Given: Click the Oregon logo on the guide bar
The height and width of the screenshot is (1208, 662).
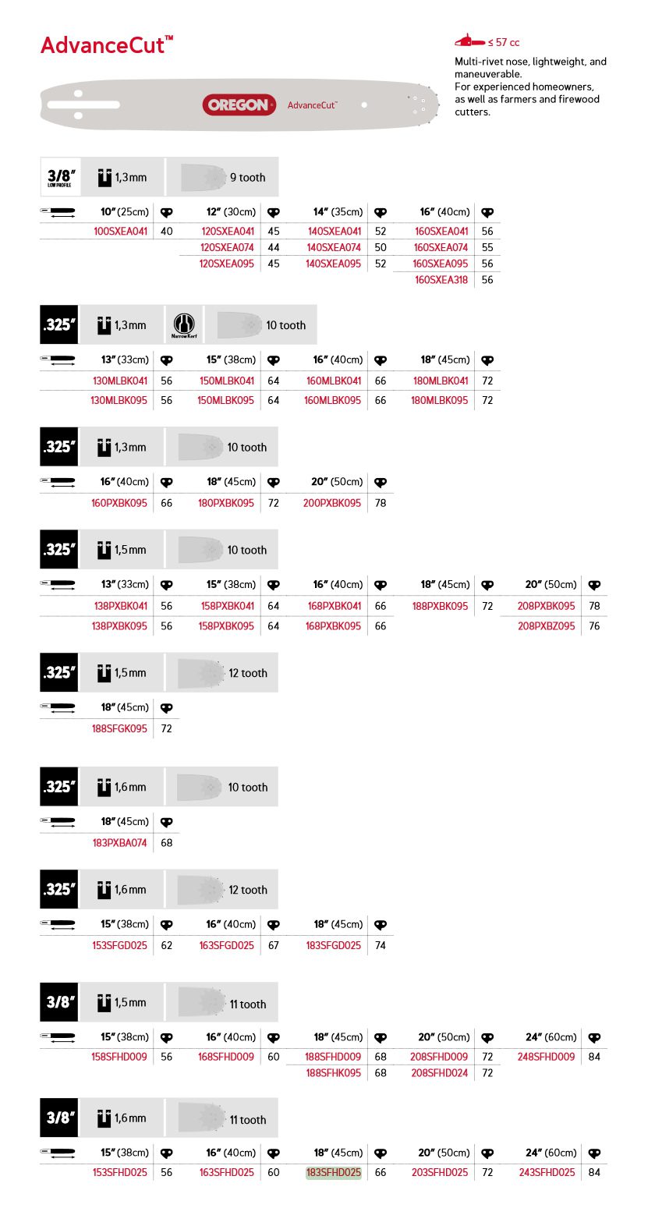Looking at the screenshot, I should [x=239, y=105].
